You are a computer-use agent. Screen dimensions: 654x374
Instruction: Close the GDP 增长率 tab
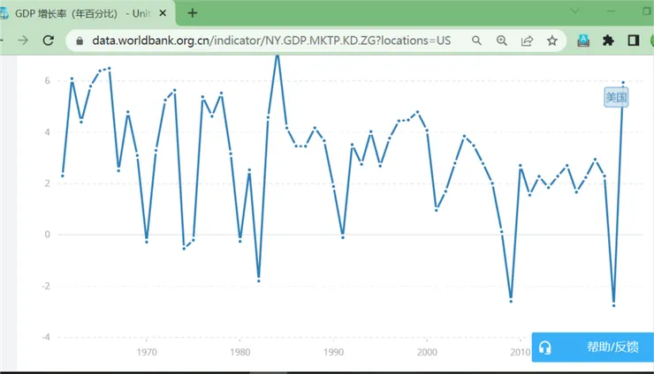click(163, 13)
